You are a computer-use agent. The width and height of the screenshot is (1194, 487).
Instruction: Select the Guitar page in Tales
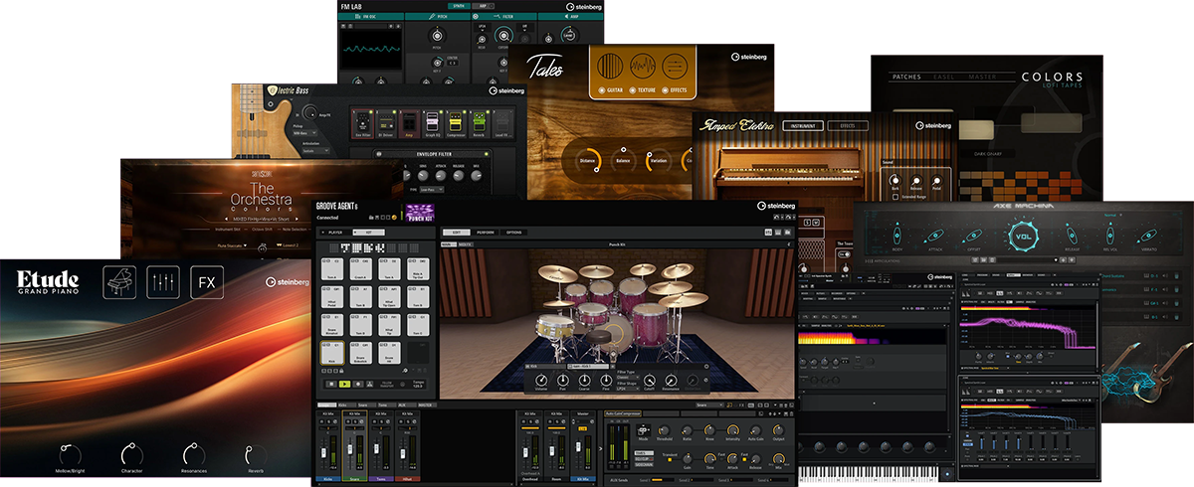coord(610,91)
